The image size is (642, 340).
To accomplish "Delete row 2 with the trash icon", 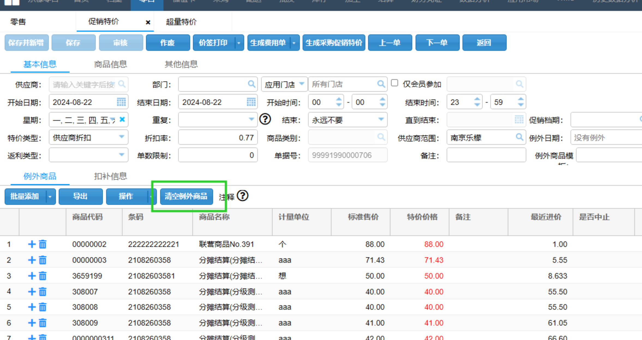I will [x=43, y=260].
